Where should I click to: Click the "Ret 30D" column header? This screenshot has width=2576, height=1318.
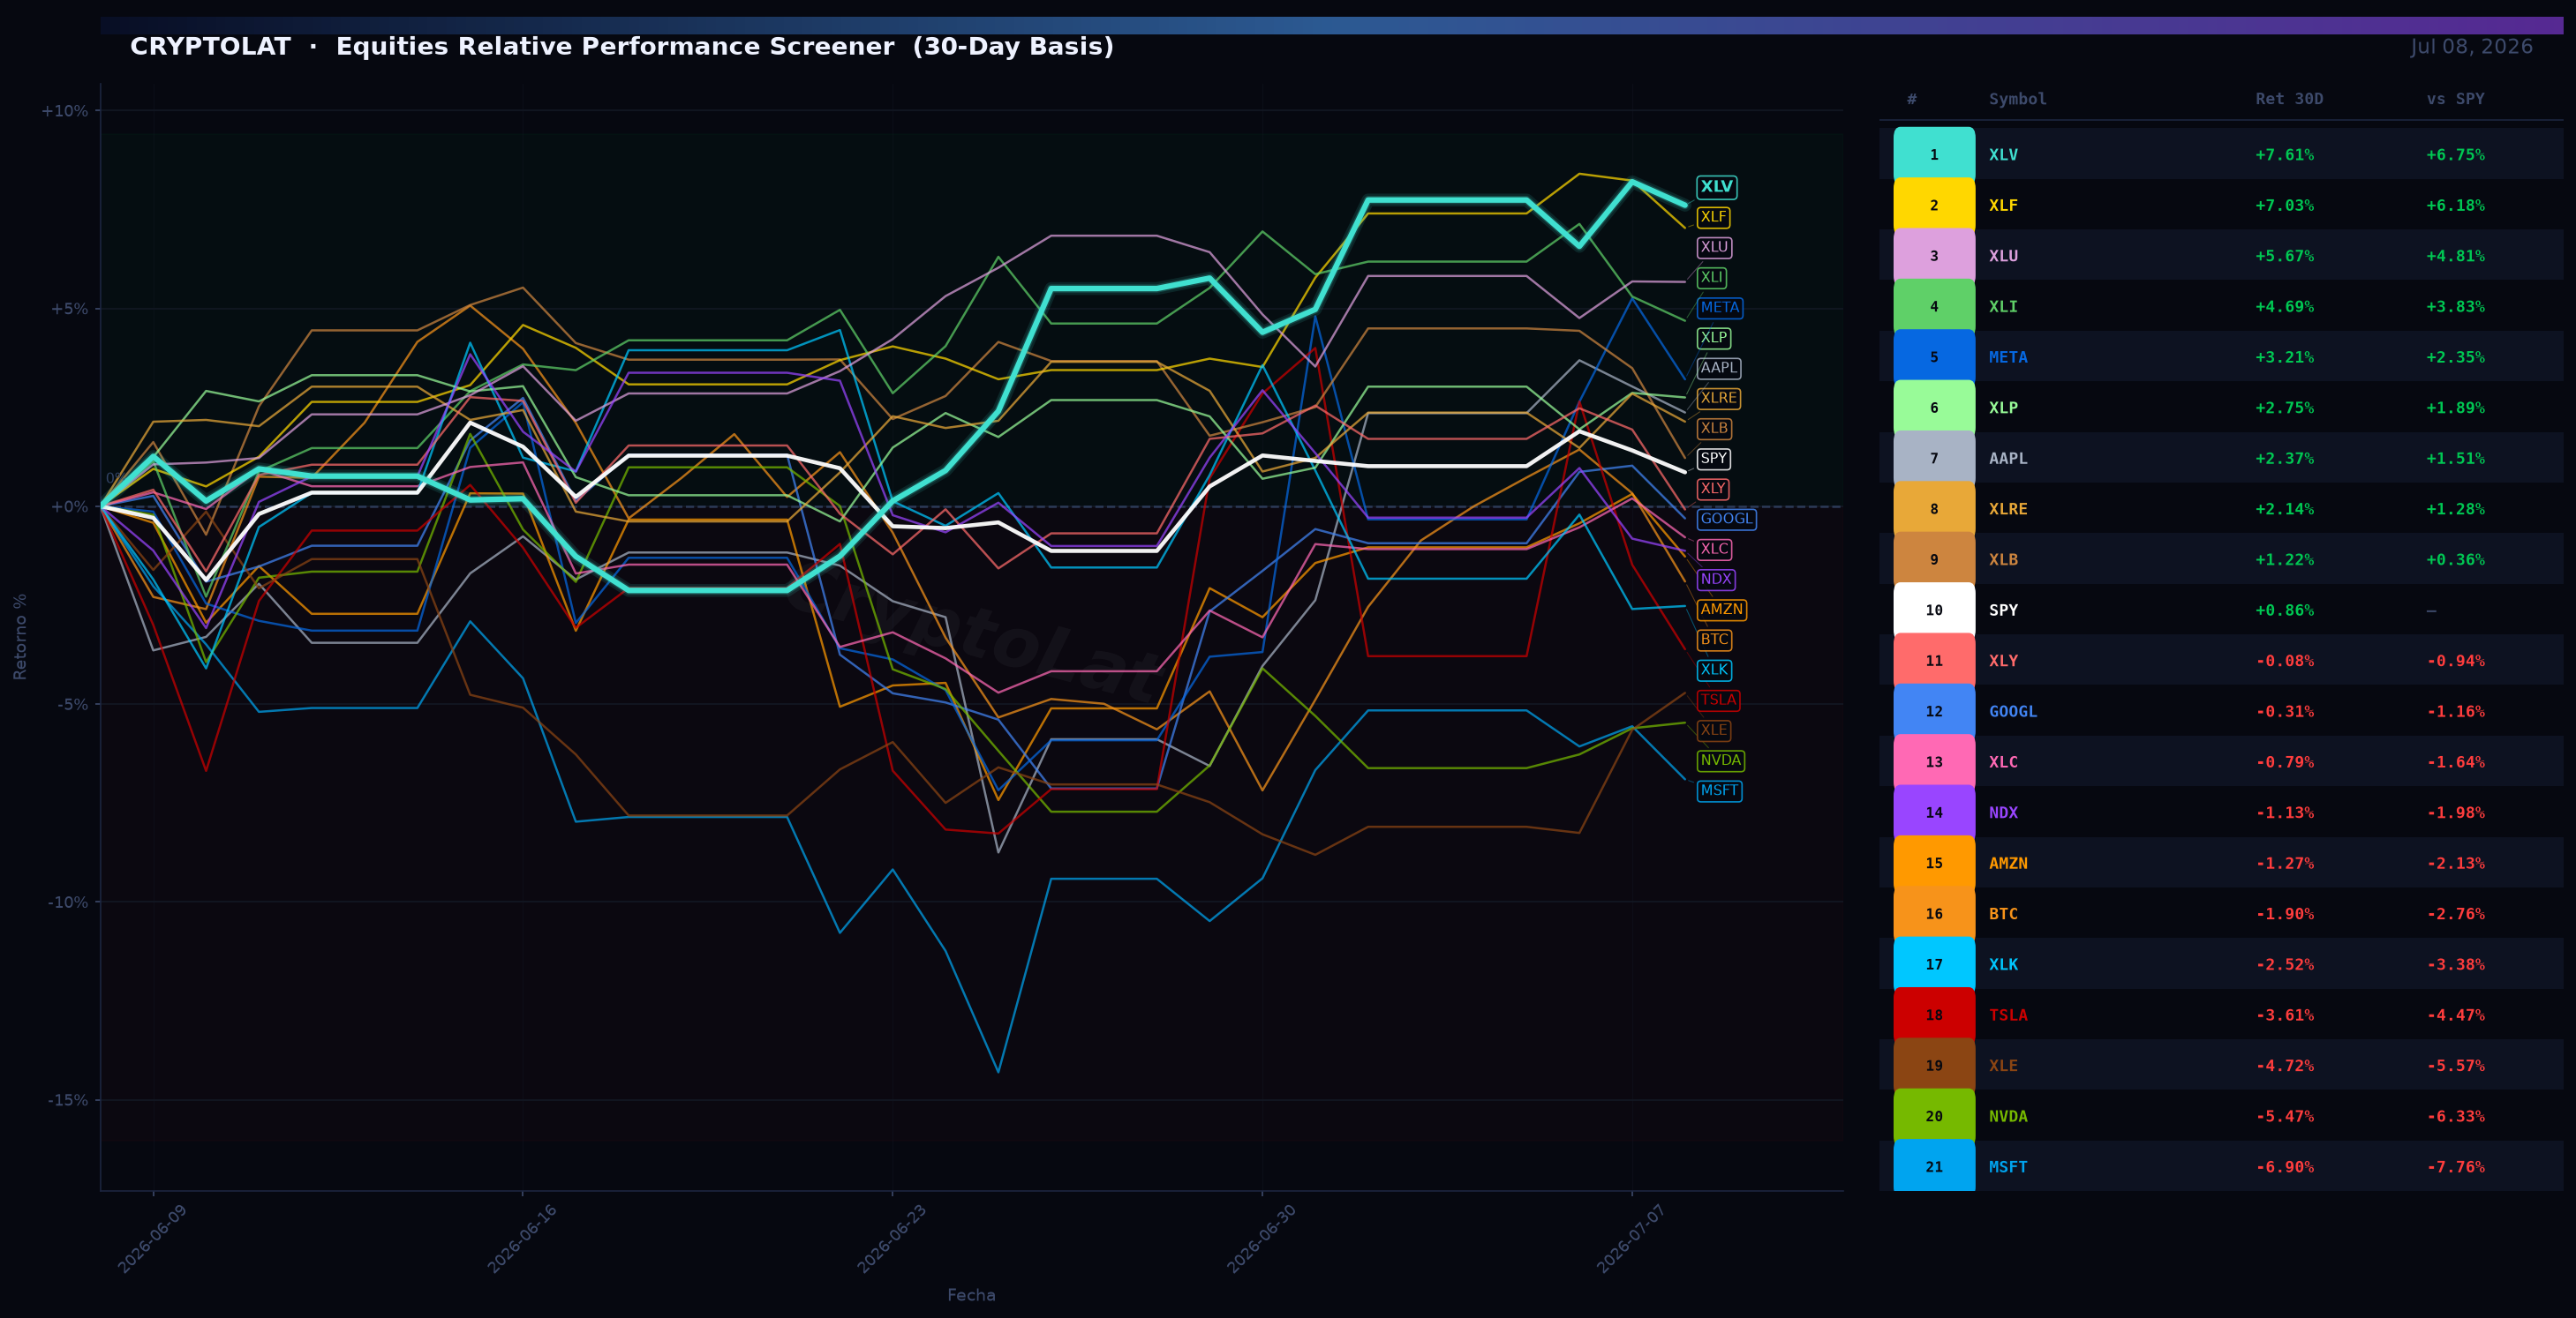coord(2289,99)
